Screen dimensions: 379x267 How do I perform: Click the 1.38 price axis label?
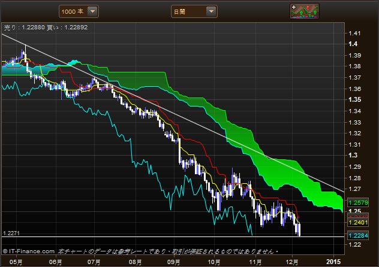(x=354, y=66)
